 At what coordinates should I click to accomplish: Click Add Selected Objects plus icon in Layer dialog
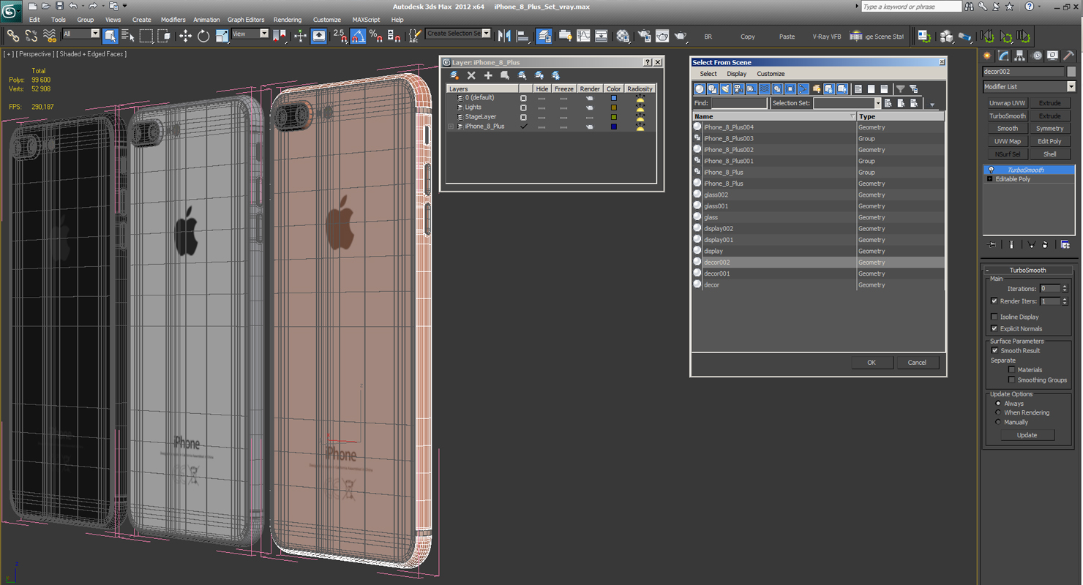coord(488,75)
